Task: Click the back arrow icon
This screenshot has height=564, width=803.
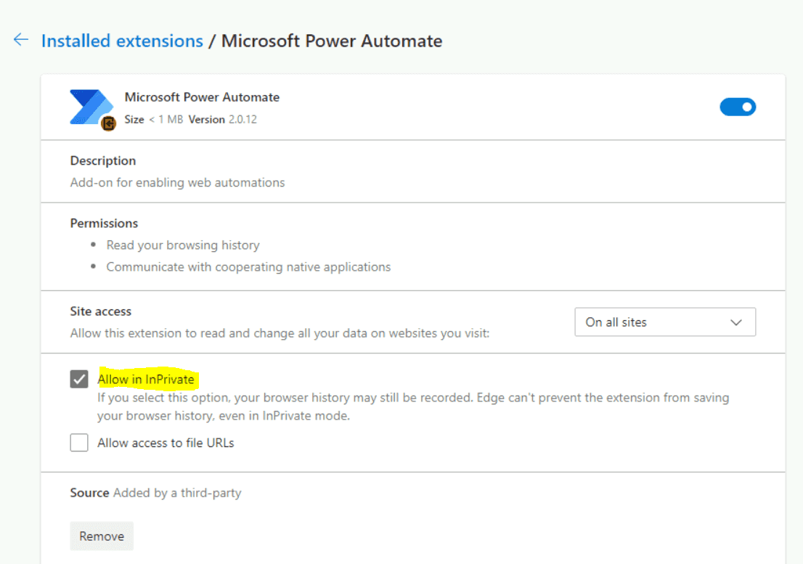Action: pos(21,40)
